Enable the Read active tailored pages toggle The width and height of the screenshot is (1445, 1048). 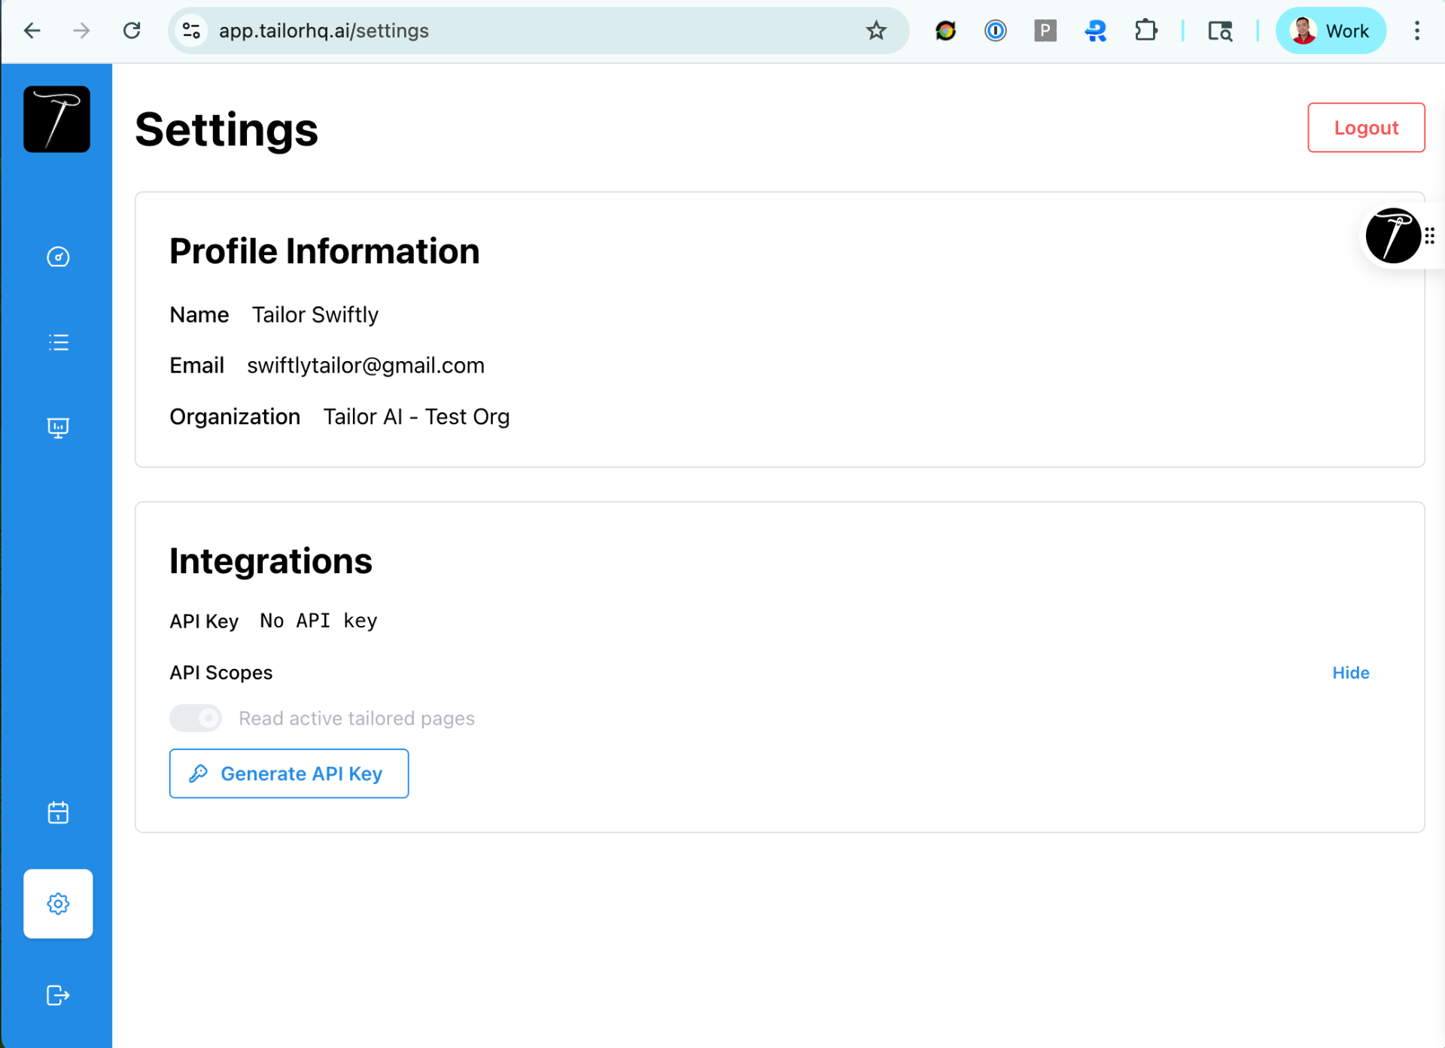195,718
